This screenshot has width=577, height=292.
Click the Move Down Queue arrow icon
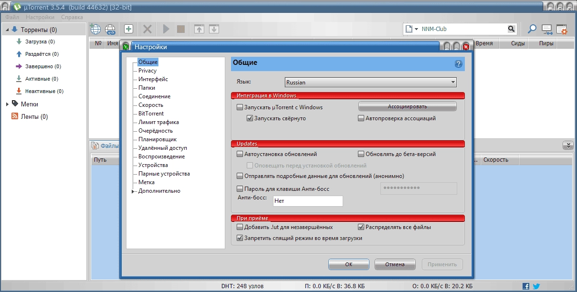214,29
